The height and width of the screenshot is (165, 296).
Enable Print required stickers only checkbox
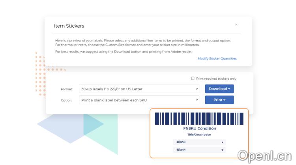(193, 78)
